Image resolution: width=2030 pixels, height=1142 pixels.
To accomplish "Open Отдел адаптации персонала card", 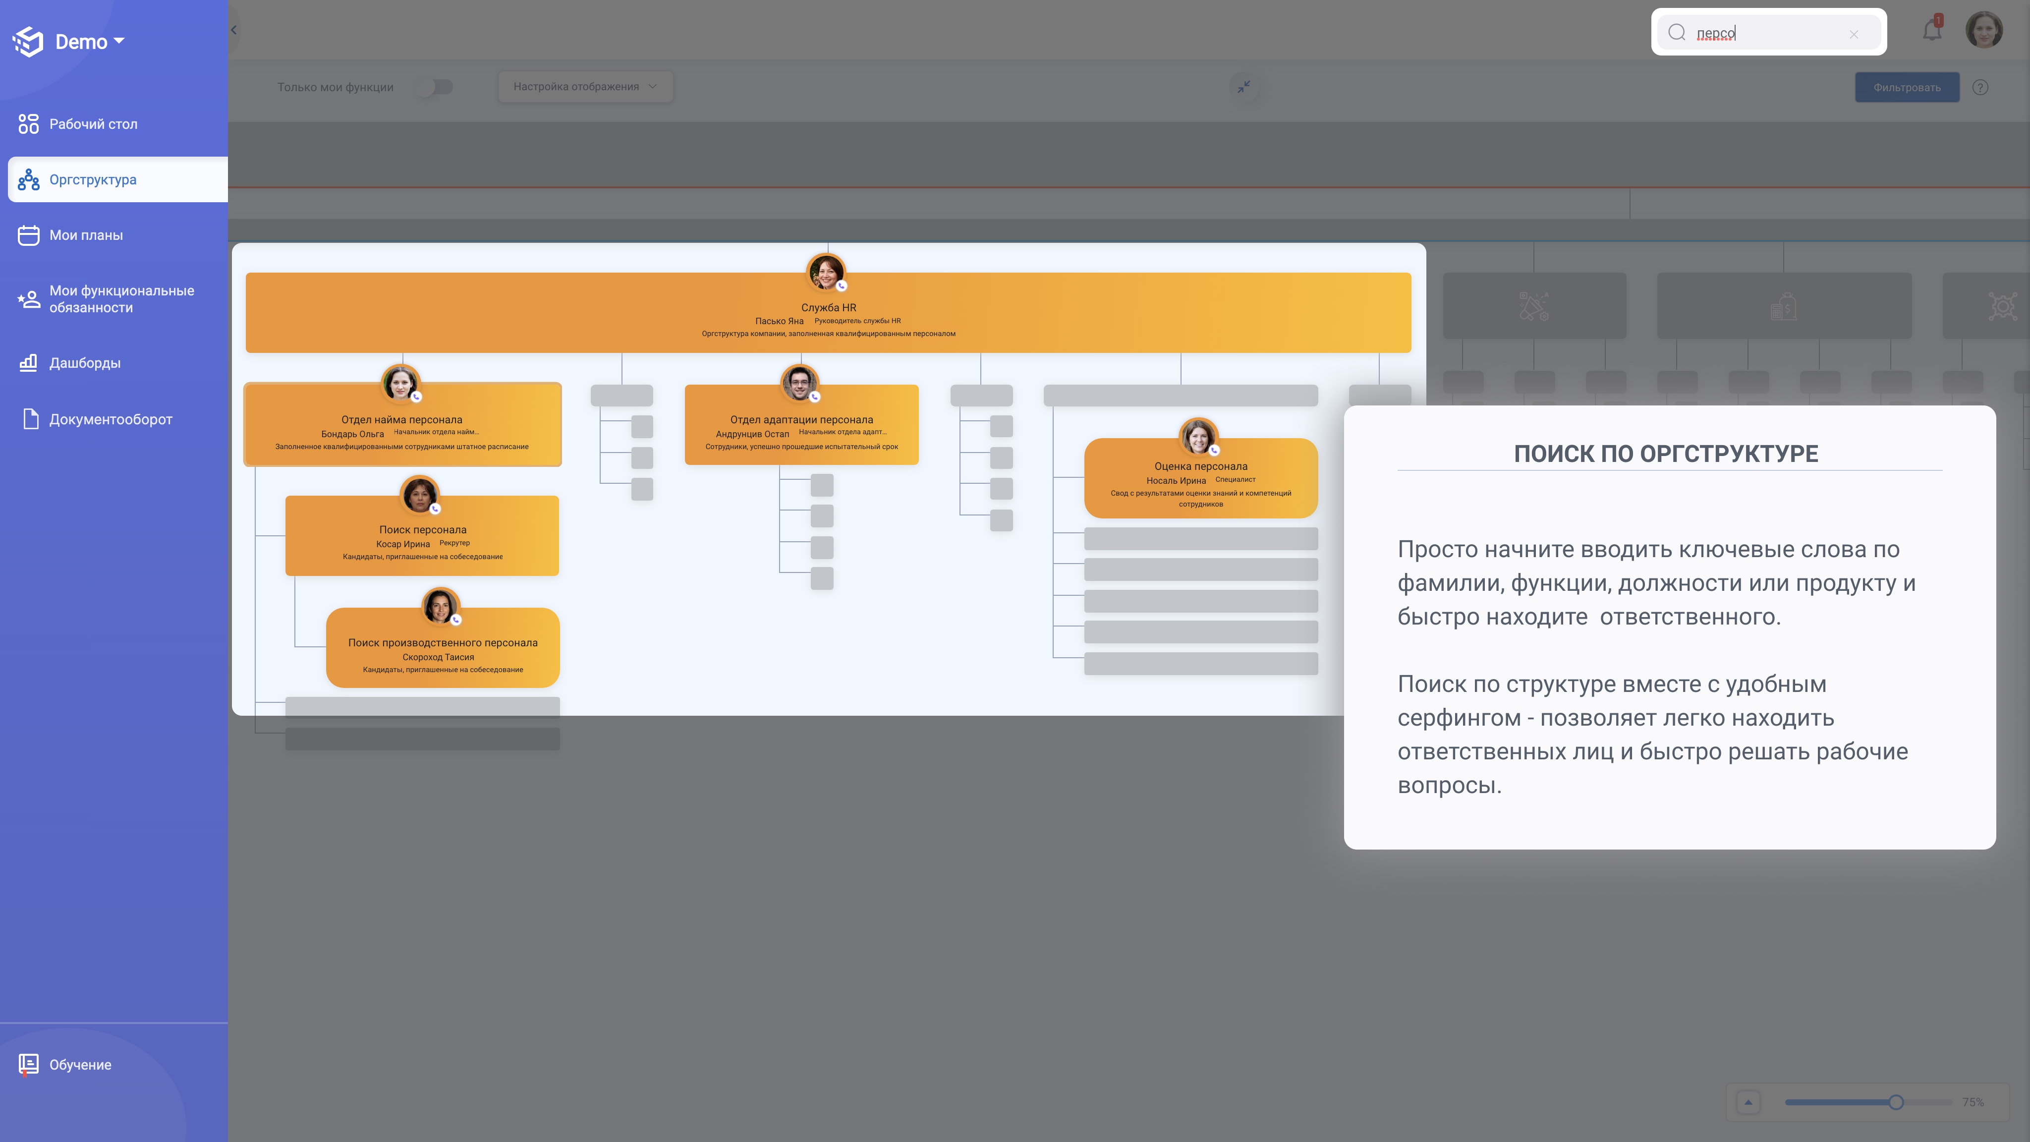I will coord(801,425).
